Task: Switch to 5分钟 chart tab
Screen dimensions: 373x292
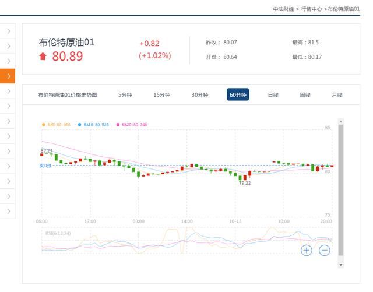Action: (125, 95)
